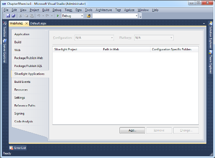This screenshot has width=215, height=158.
Task: Close the WebRole1 tab
Action: (27, 23)
